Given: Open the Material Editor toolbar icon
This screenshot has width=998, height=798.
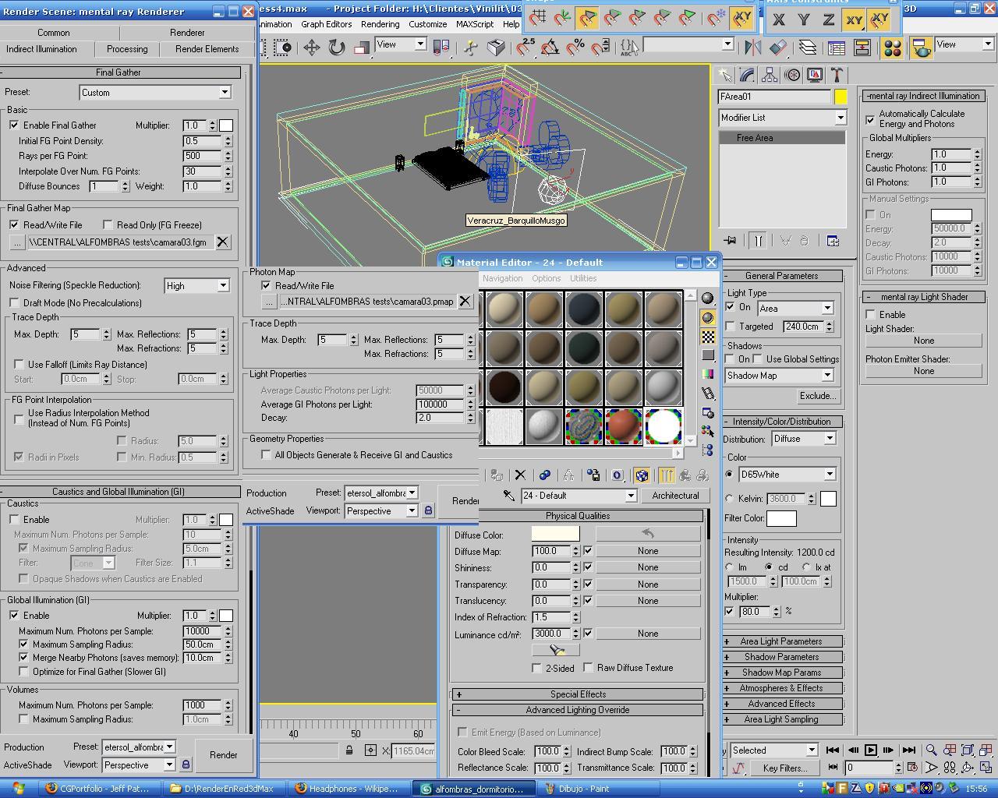Looking at the screenshot, I should click(x=893, y=48).
